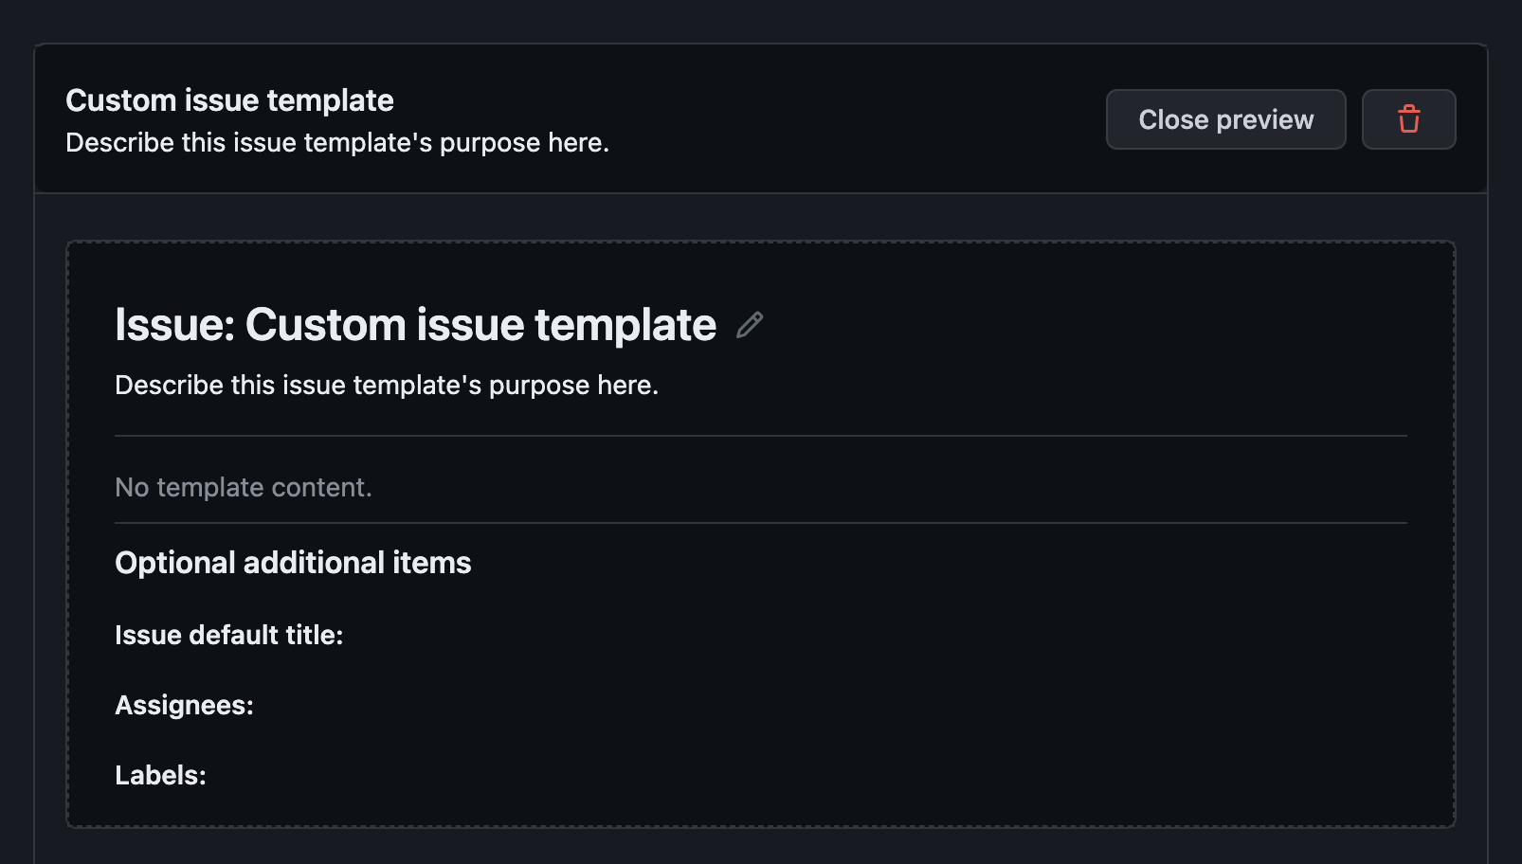Screen dimensions: 1522x864
Task: Click the 'No template content.' placeholder area
Action: [244, 486]
